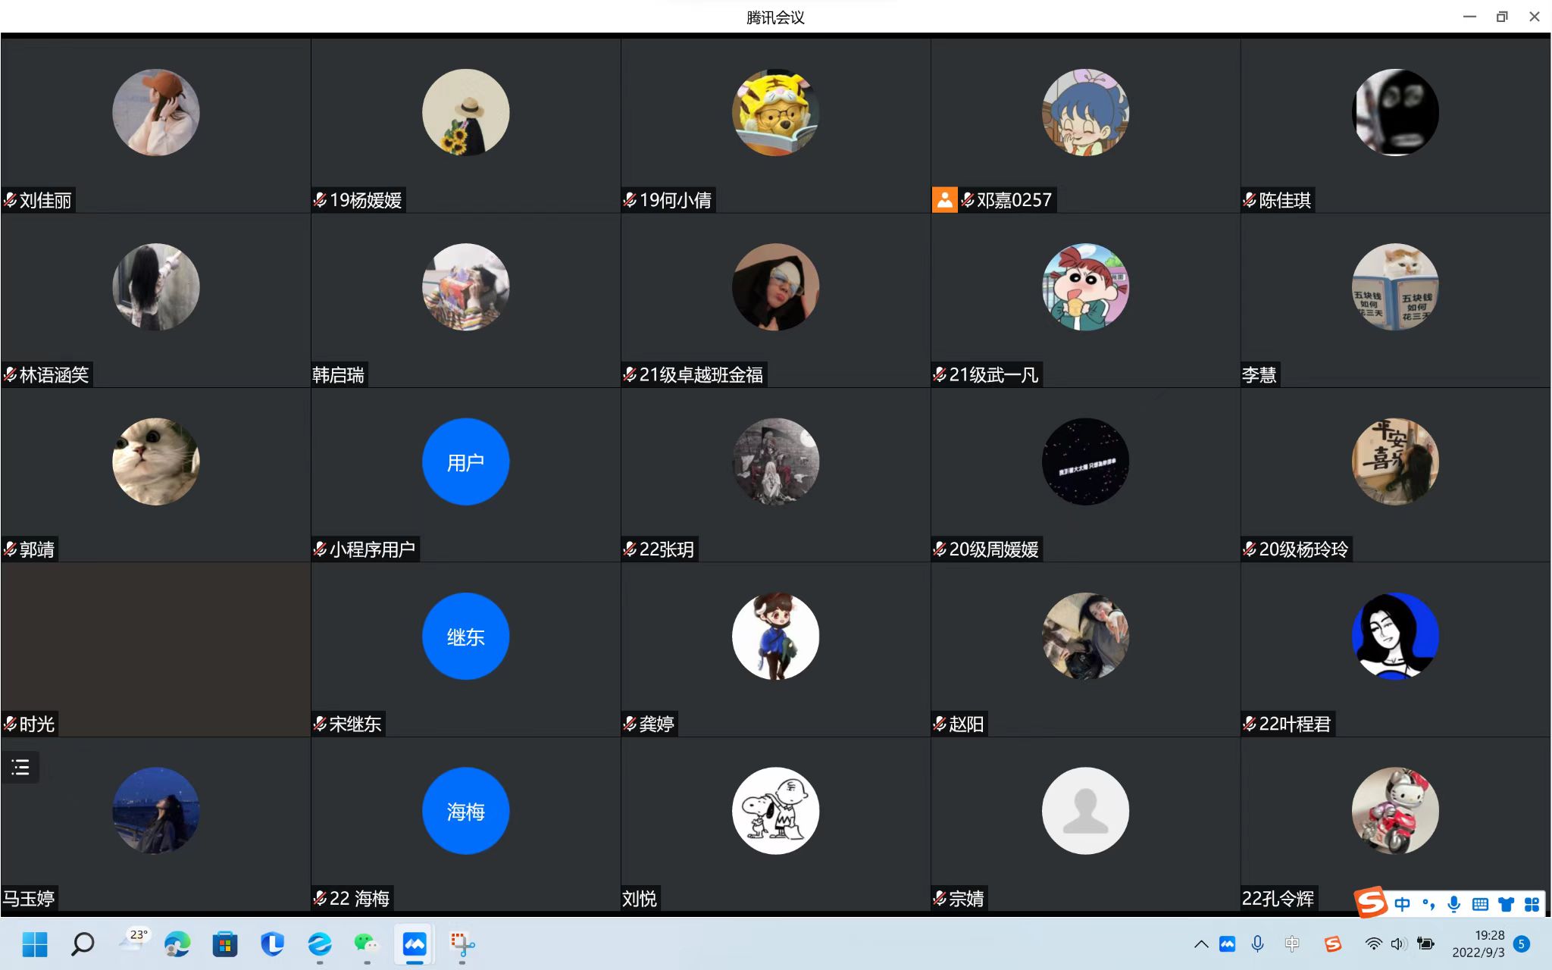1552x970 pixels.
Task: Toggle Sogou Chinese/English mode 中
Action: 1402,903
